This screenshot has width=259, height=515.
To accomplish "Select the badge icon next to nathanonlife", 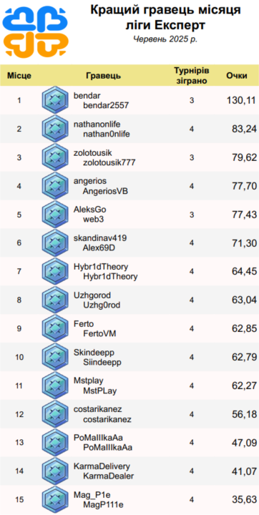I will tap(55, 129).
